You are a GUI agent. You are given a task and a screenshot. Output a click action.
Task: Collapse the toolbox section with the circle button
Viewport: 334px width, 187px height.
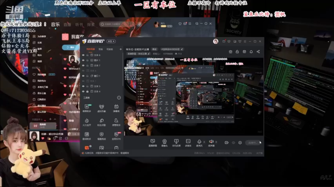click(x=119, y=98)
